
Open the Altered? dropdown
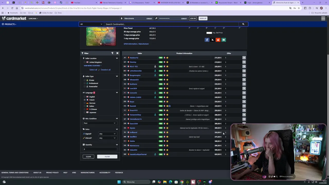coord(107,138)
